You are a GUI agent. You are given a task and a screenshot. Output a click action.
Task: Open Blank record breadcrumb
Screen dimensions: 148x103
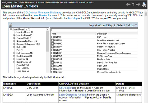86,3
